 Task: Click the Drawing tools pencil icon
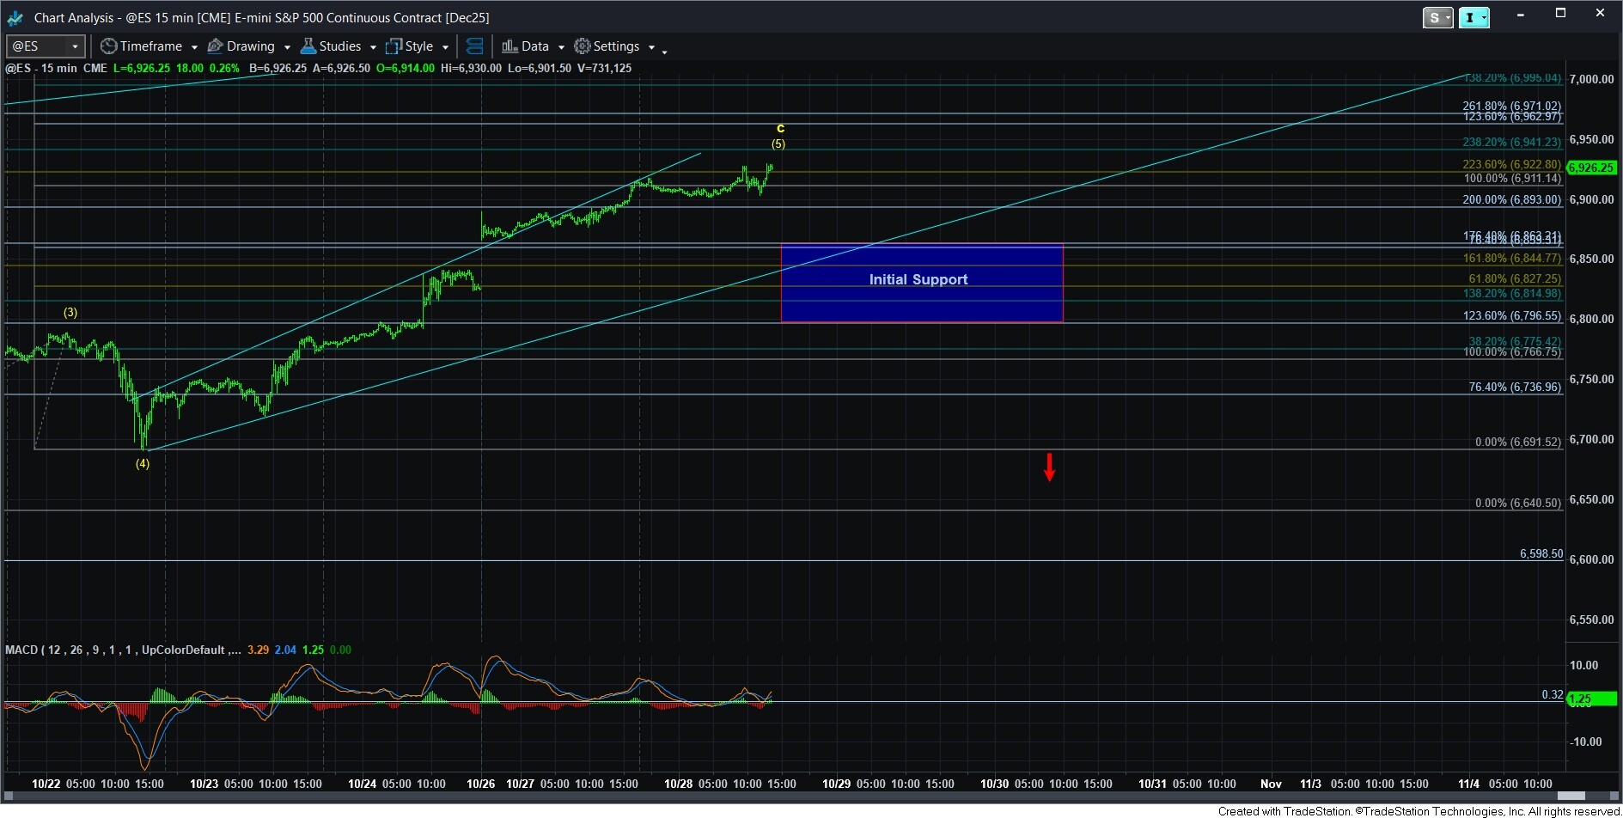(216, 46)
